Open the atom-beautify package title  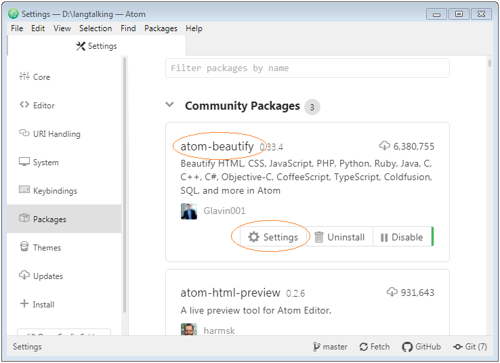click(x=217, y=146)
